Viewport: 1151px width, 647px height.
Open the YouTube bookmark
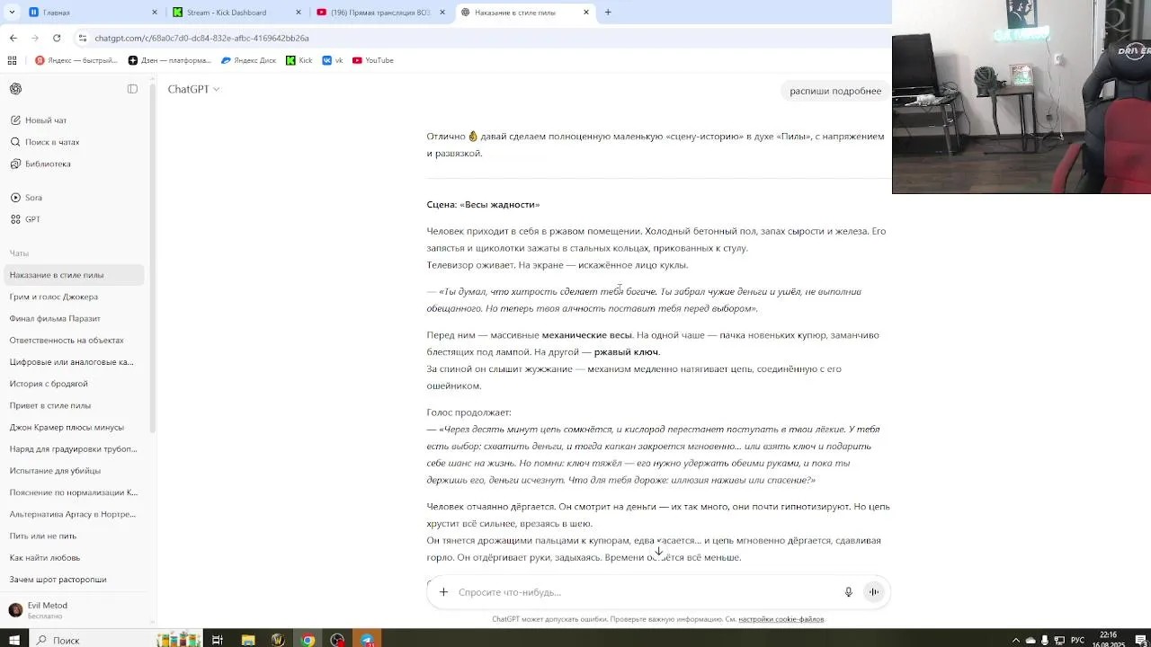point(373,60)
